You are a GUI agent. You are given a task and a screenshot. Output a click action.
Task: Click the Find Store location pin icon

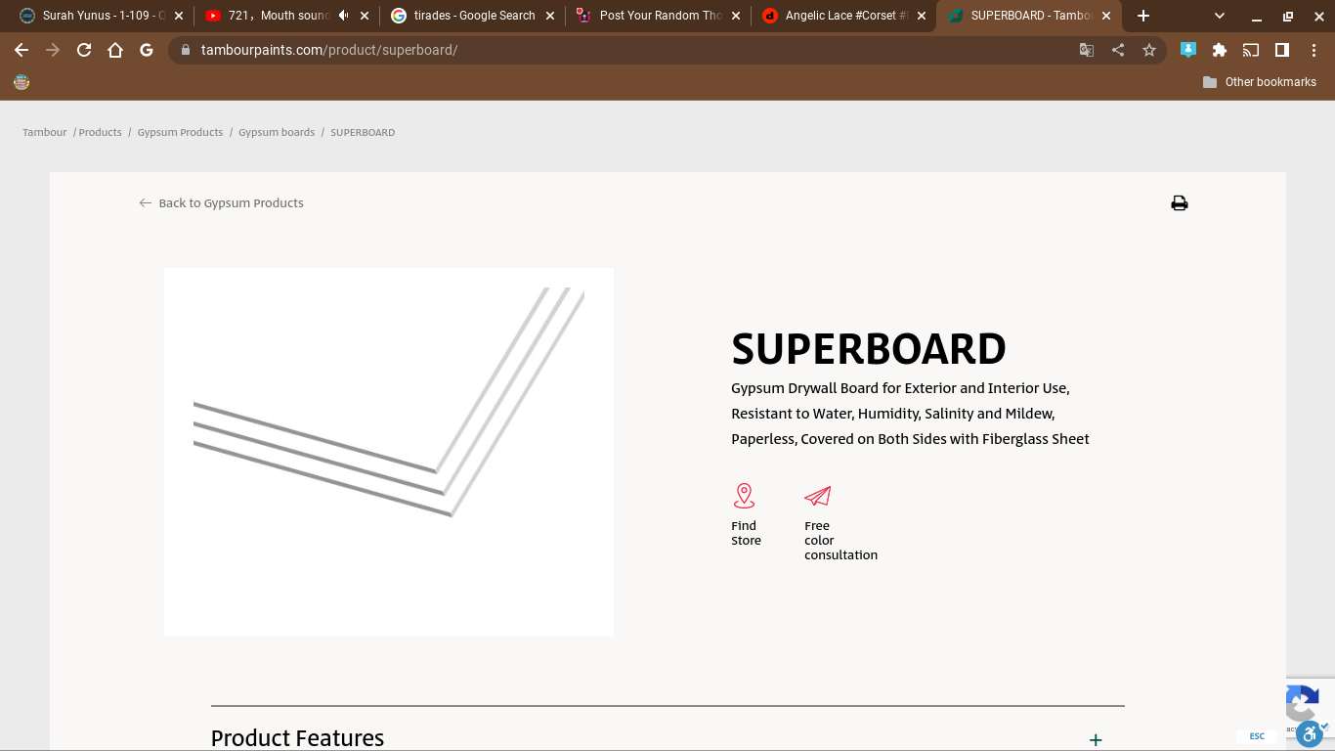point(744,496)
